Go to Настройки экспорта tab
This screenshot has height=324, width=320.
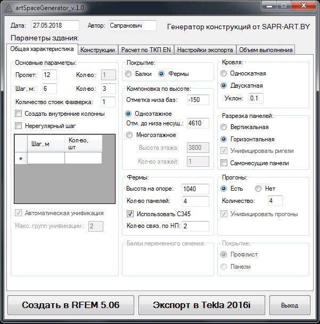204,50
